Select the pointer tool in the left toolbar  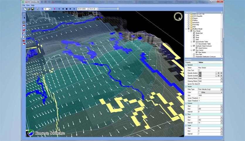coord(24,14)
